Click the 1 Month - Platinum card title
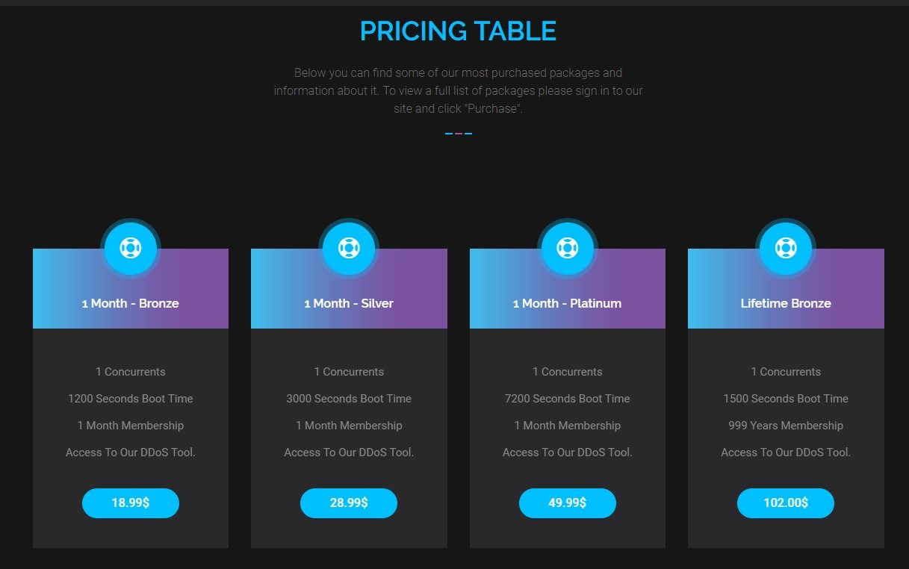This screenshot has width=909, height=569. tap(568, 303)
